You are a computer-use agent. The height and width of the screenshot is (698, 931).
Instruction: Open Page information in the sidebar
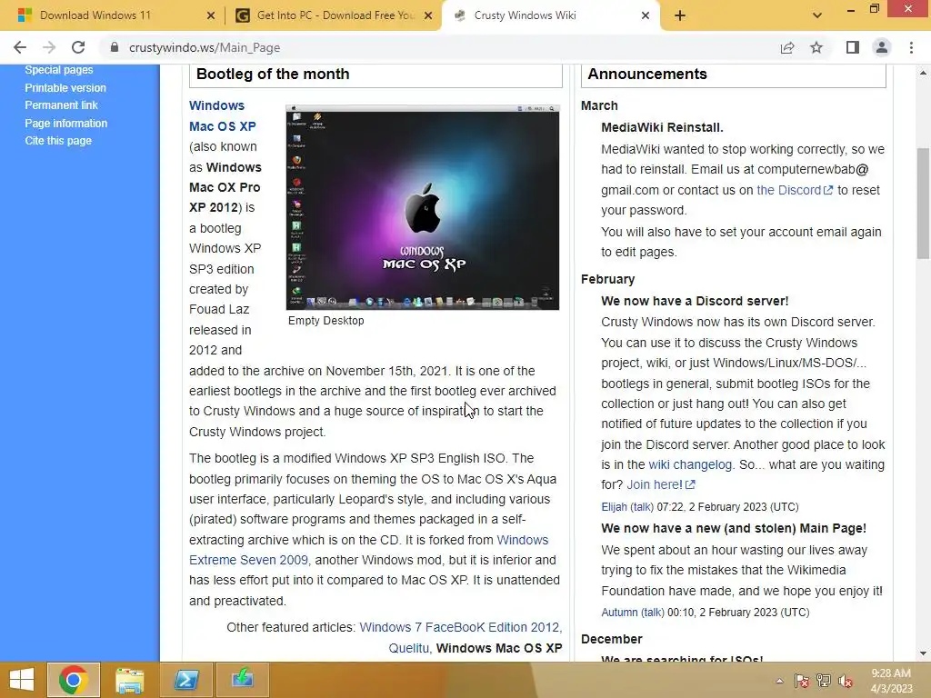(65, 123)
